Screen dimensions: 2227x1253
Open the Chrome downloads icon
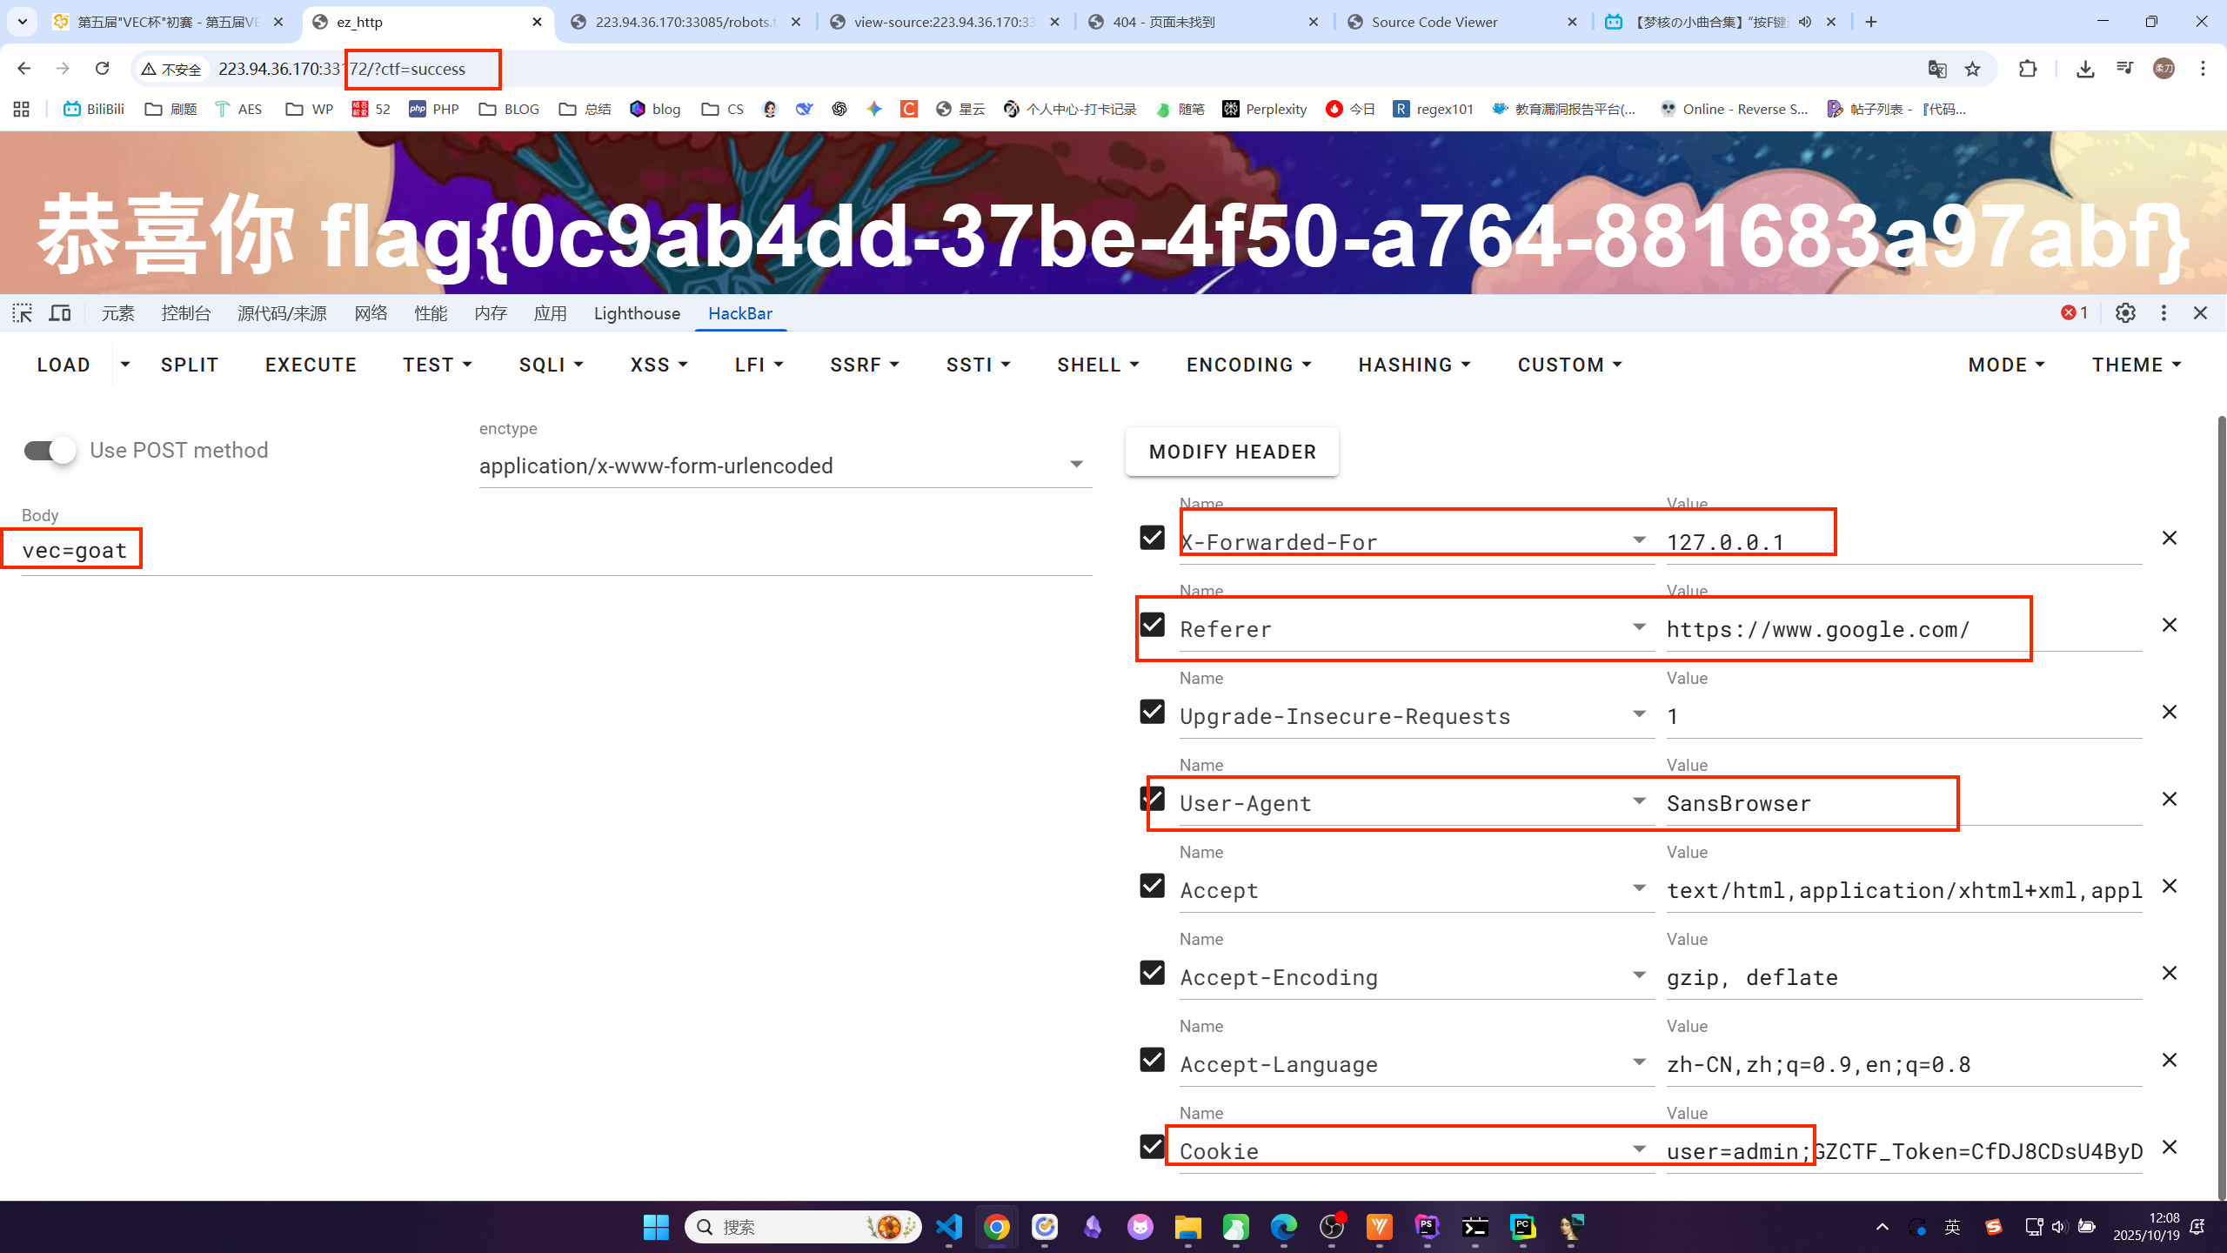(2084, 69)
